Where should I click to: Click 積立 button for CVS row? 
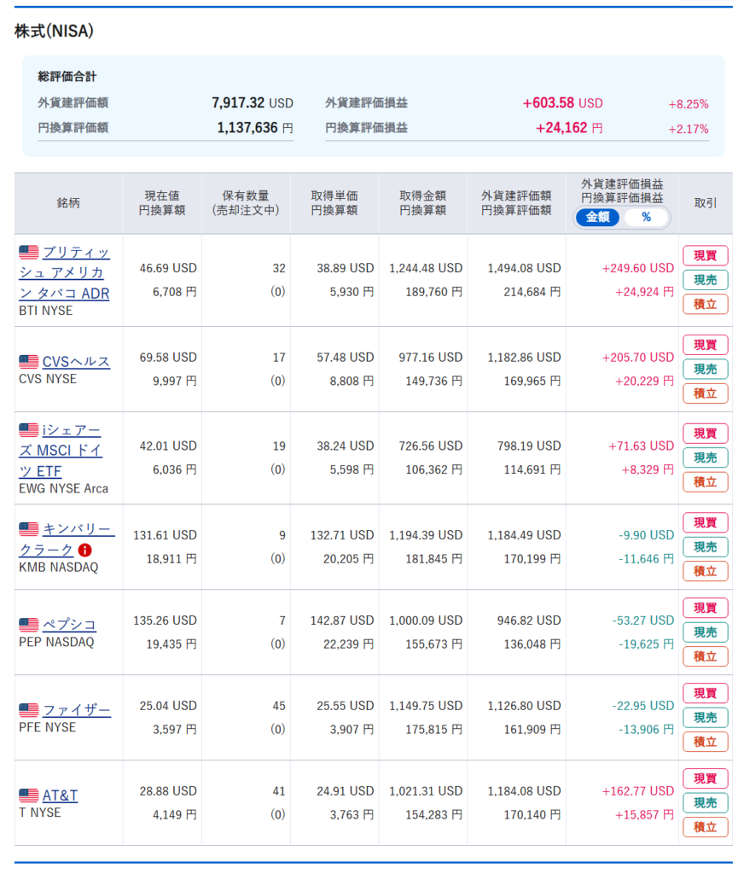tap(706, 393)
